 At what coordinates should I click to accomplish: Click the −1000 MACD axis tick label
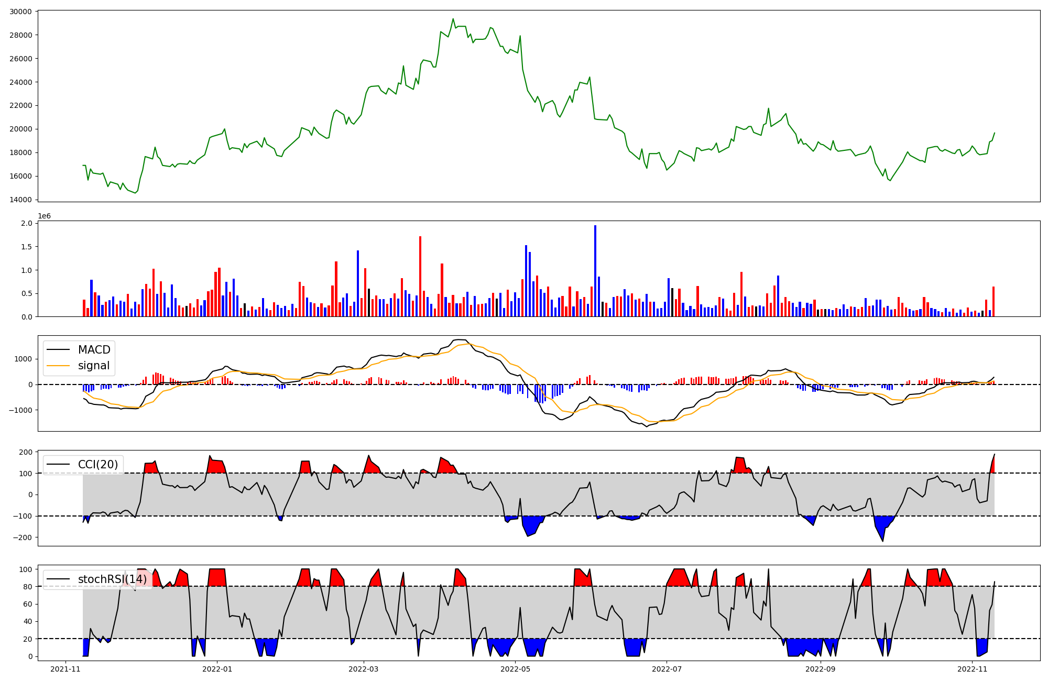tap(20, 410)
